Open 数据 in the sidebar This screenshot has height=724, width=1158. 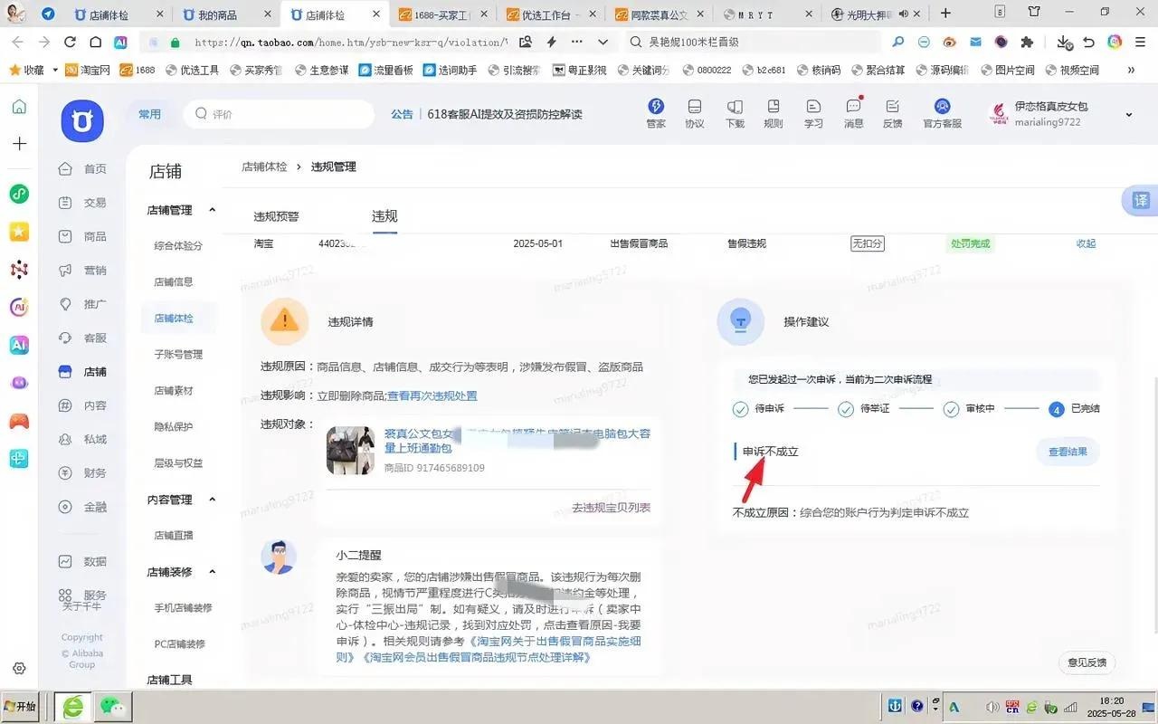[x=82, y=561]
